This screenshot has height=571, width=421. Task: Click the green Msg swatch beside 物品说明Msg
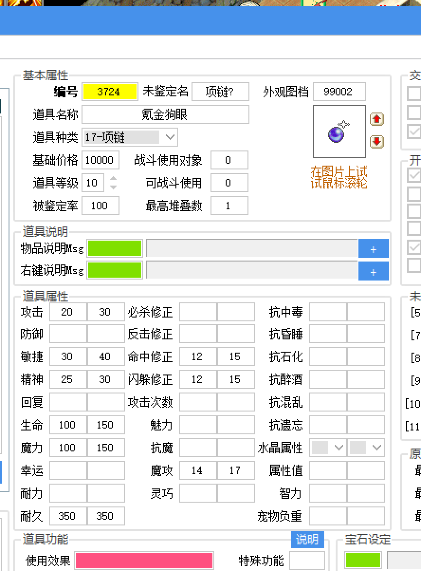pos(114,248)
